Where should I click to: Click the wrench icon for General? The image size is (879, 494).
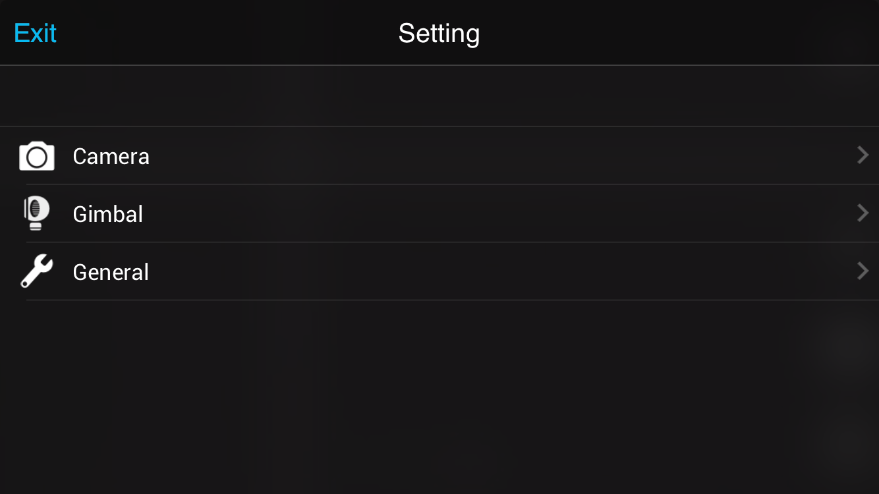pyautogui.click(x=37, y=271)
